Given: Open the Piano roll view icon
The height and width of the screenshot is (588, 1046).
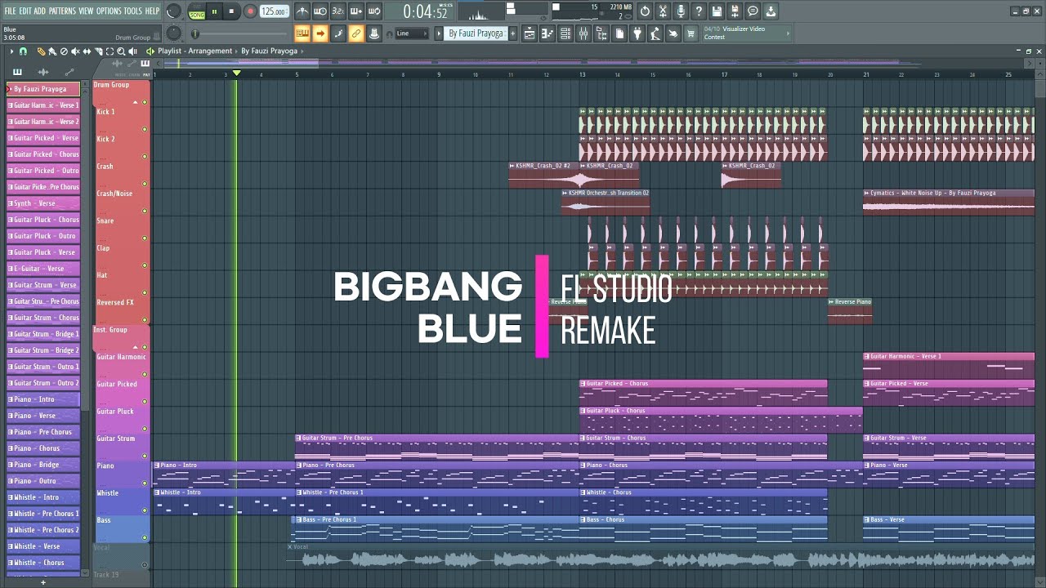Looking at the screenshot, I should [547, 33].
